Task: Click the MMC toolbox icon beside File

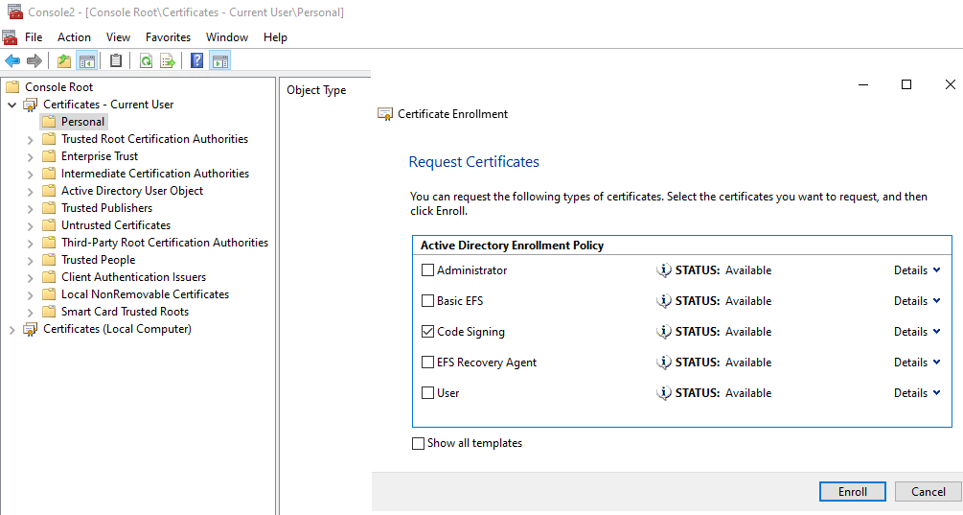Action: coord(10,37)
